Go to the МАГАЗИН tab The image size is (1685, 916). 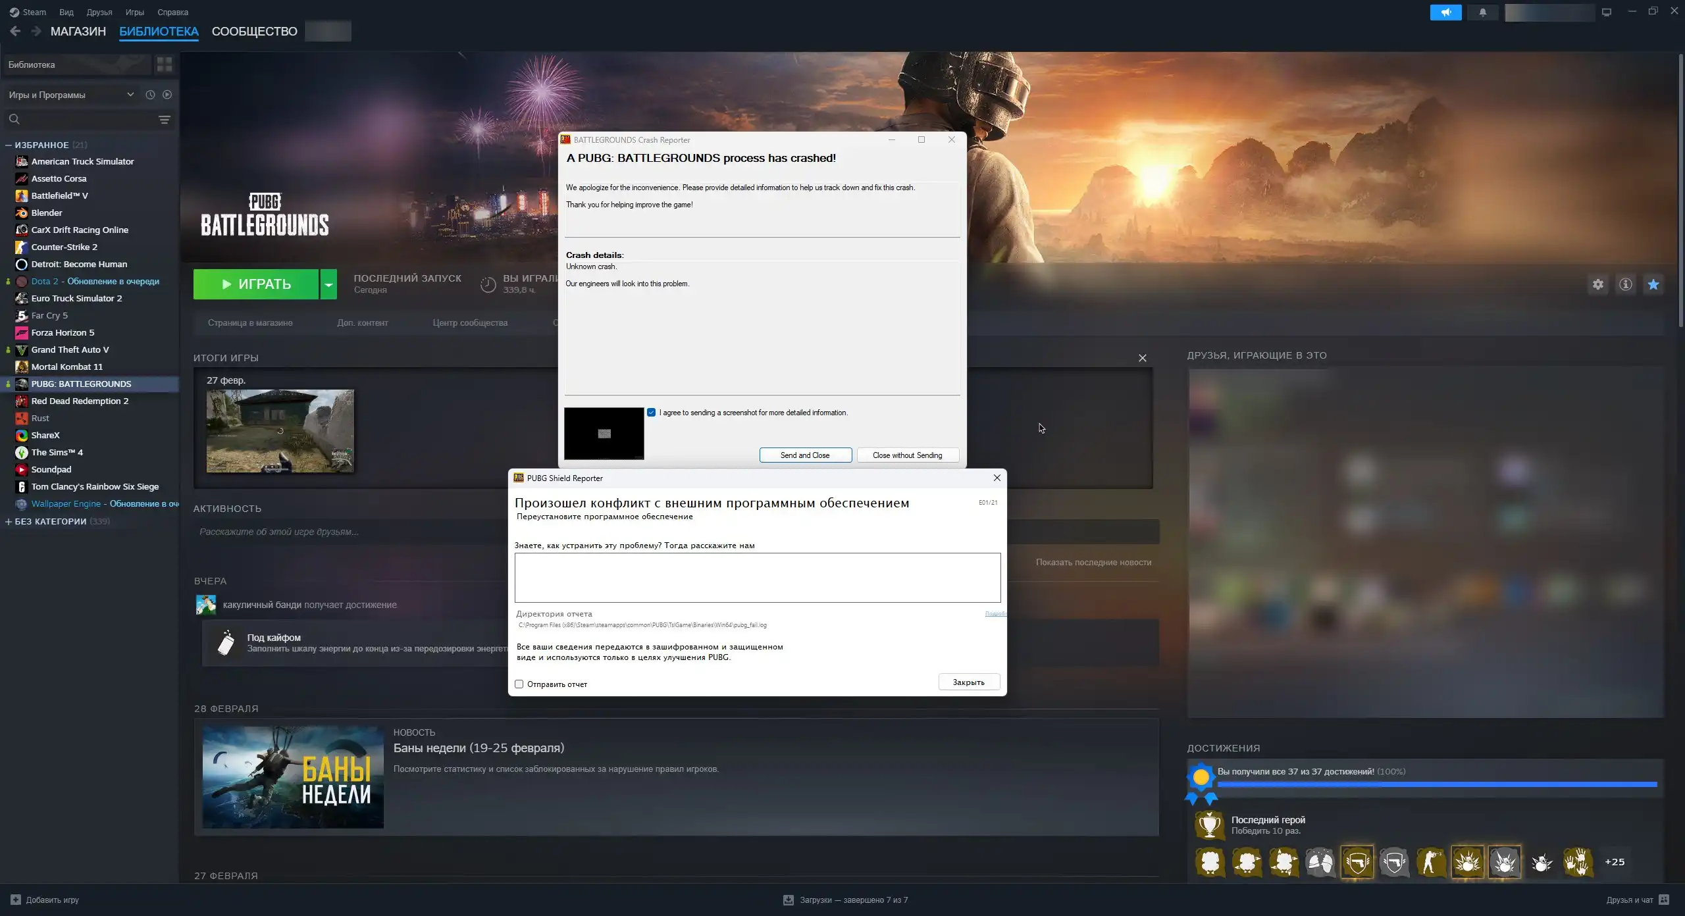[78, 31]
